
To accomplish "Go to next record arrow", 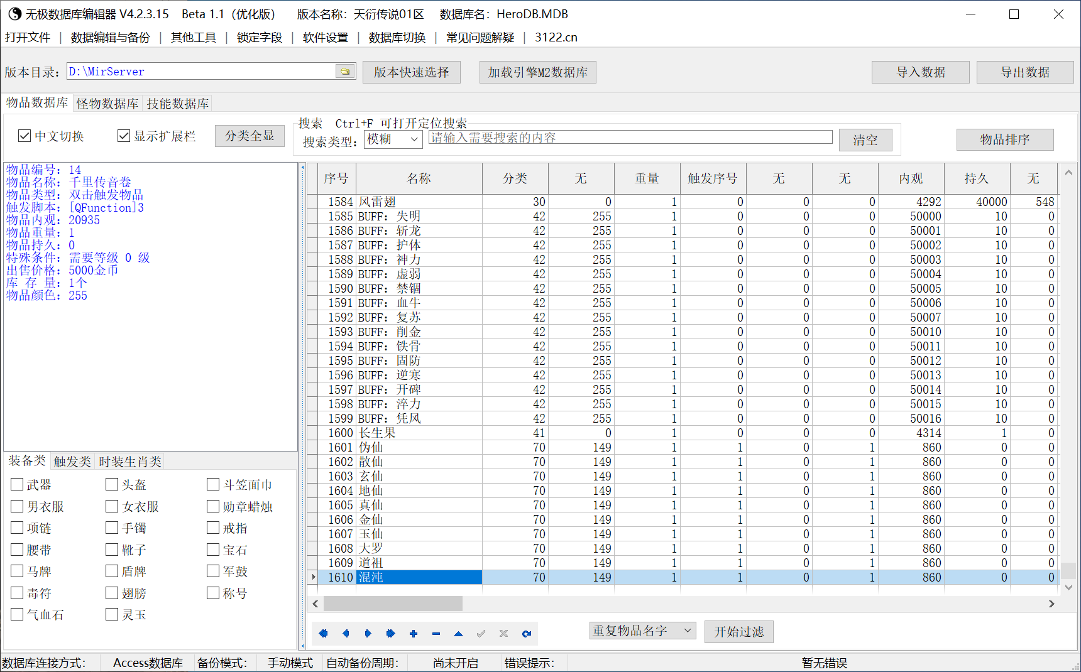I will 368,634.
